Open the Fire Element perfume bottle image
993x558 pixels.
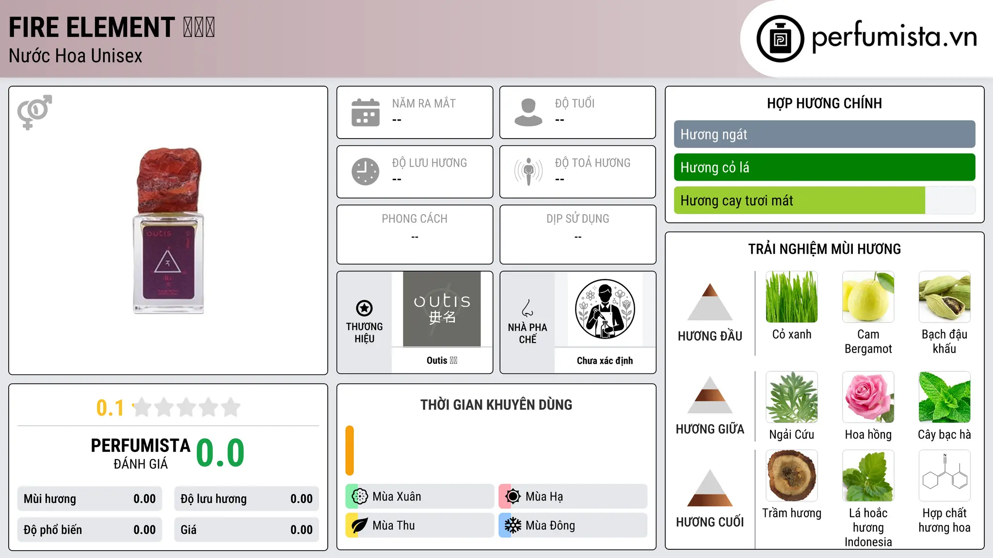tap(168, 231)
